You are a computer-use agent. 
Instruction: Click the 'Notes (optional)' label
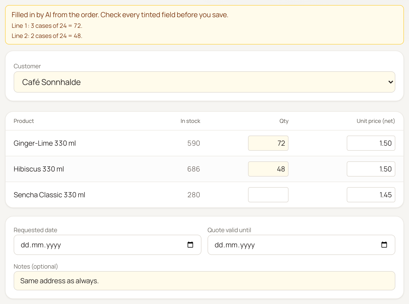pyautogui.click(x=36, y=267)
